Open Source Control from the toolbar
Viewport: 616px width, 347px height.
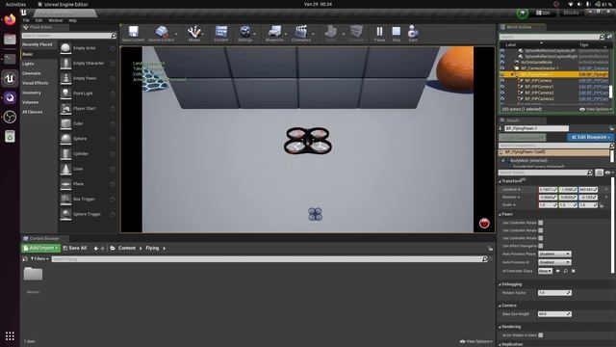pos(162,34)
